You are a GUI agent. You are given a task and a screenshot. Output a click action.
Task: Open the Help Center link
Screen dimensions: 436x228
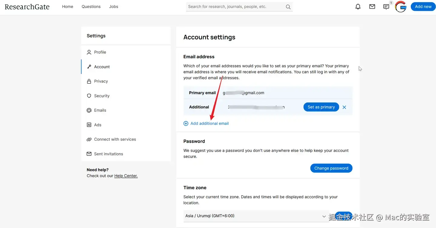pyautogui.click(x=126, y=176)
